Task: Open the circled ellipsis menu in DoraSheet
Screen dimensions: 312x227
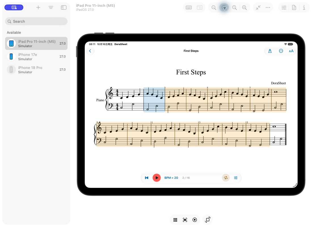Action: point(281,51)
